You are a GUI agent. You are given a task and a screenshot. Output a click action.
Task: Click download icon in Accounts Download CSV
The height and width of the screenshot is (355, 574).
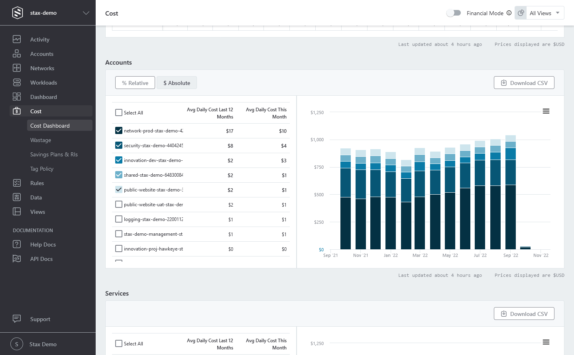tap(504, 83)
